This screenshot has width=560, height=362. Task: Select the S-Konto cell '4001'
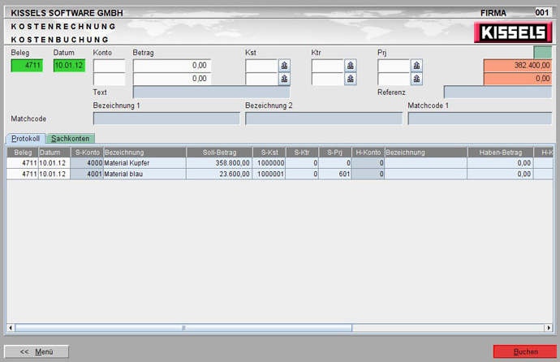point(87,174)
